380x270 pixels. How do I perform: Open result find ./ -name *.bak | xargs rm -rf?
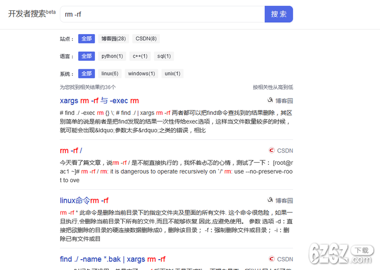[113, 259]
